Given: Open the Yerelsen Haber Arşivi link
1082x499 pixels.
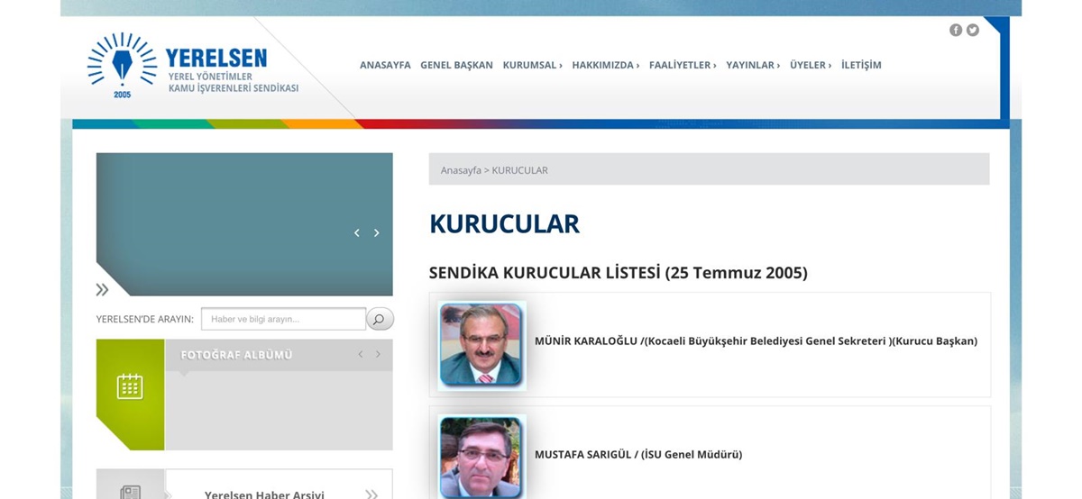Looking at the screenshot, I should click(264, 494).
